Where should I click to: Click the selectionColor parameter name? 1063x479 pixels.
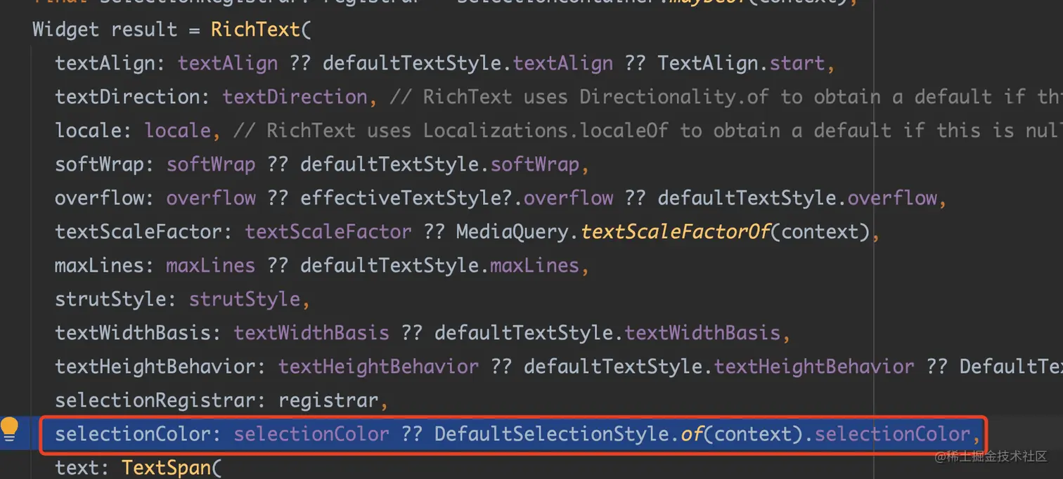tap(133, 434)
